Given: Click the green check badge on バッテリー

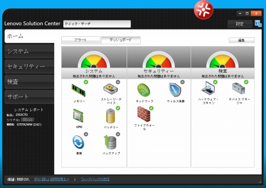Looking at the screenshot, I should click(118, 108).
